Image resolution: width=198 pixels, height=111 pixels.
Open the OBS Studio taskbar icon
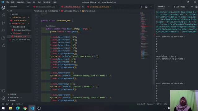[x=39, y=108]
